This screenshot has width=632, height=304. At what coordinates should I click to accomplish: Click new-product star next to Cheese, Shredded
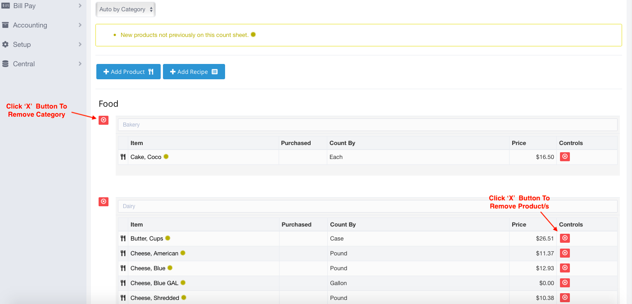pos(184,298)
